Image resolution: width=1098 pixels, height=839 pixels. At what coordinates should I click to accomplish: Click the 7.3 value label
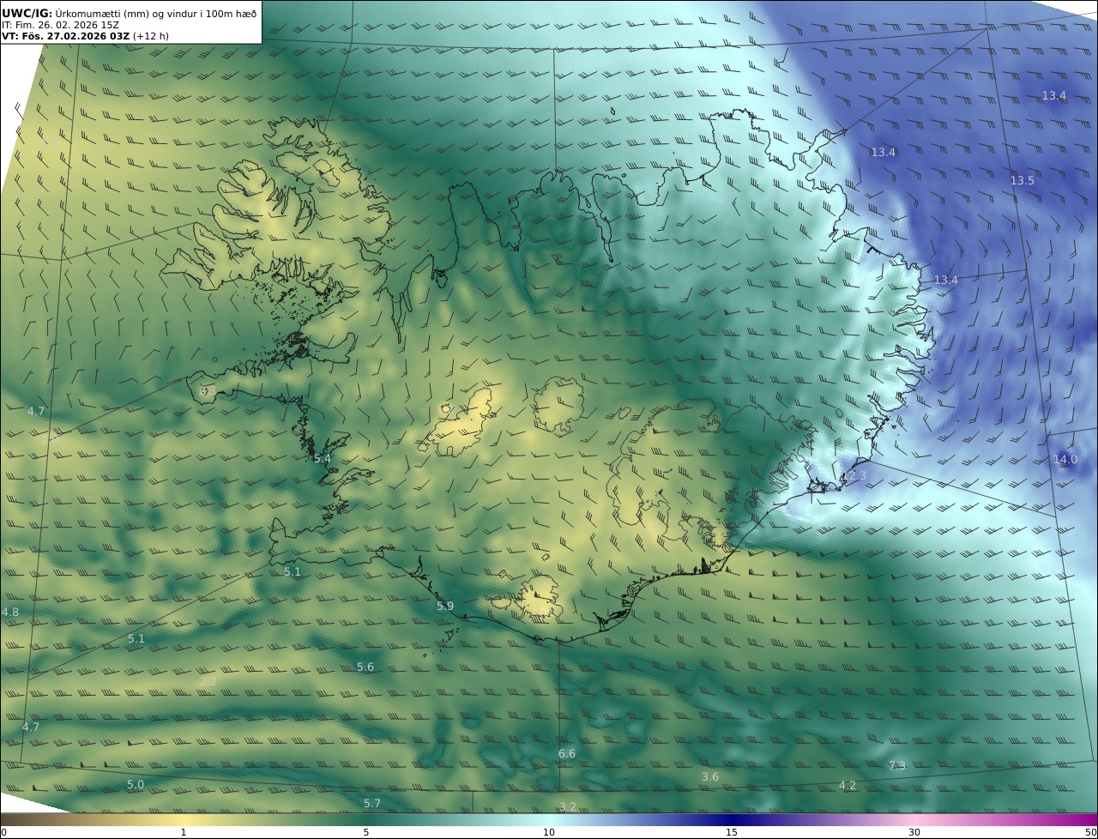tap(896, 766)
